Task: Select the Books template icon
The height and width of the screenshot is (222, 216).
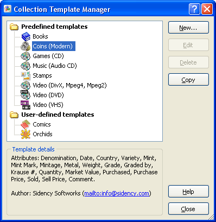Action: (26, 36)
